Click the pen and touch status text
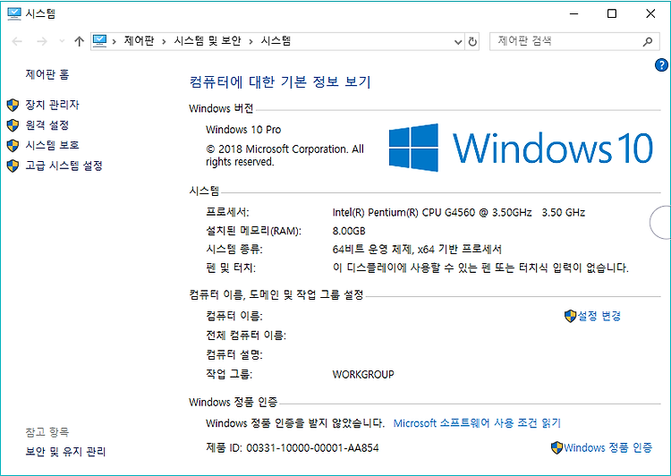Screen dimensions: 671x476 480,268
